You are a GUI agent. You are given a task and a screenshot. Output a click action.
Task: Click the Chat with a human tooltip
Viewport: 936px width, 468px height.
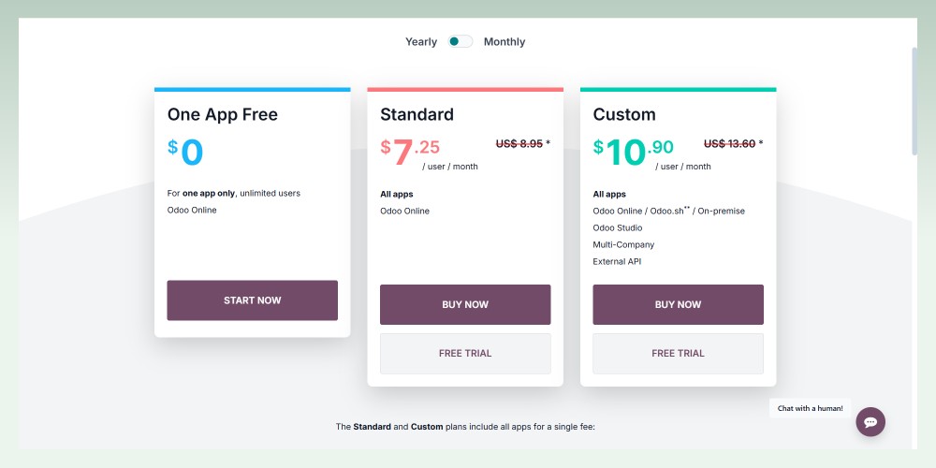point(810,408)
